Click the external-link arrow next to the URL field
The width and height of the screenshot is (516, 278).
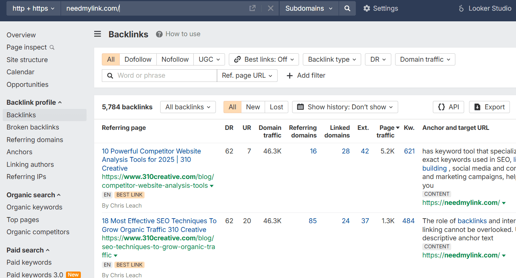[252, 8]
